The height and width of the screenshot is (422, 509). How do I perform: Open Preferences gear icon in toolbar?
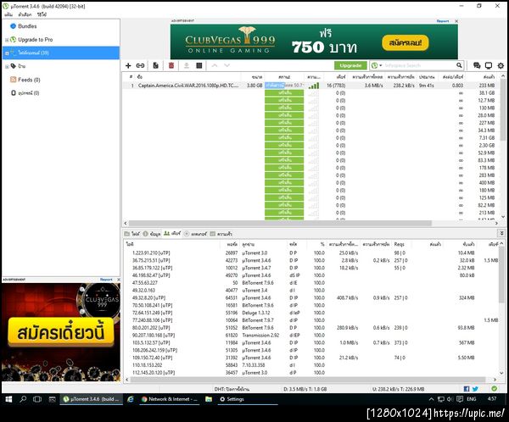click(x=501, y=65)
